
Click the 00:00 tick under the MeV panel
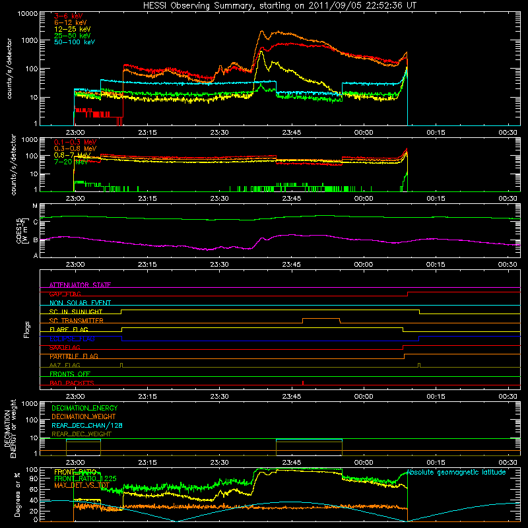pyautogui.click(x=364, y=199)
